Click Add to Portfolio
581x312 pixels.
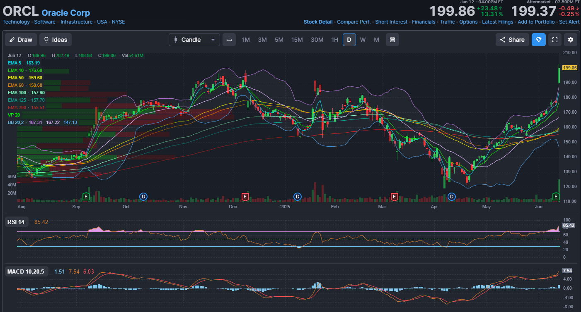point(536,22)
